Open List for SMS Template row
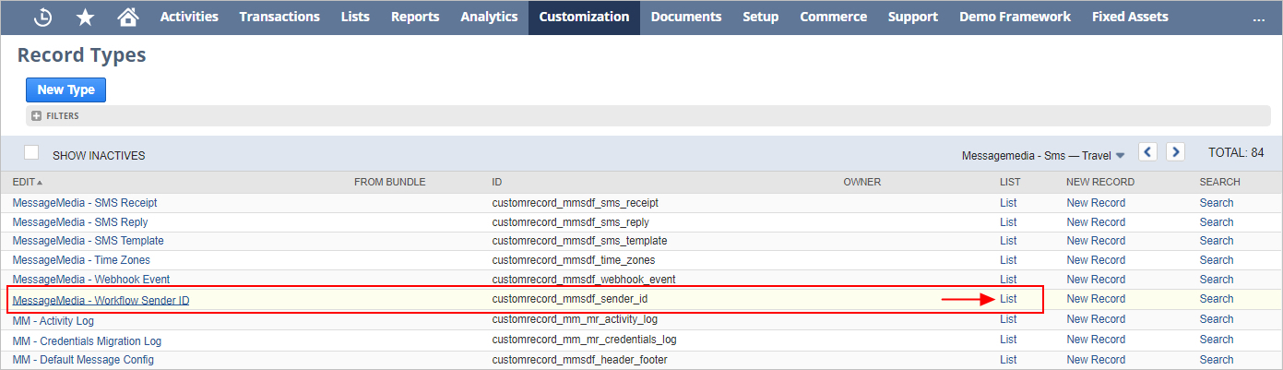This screenshot has height=370, width=1283. pos(1008,241)
